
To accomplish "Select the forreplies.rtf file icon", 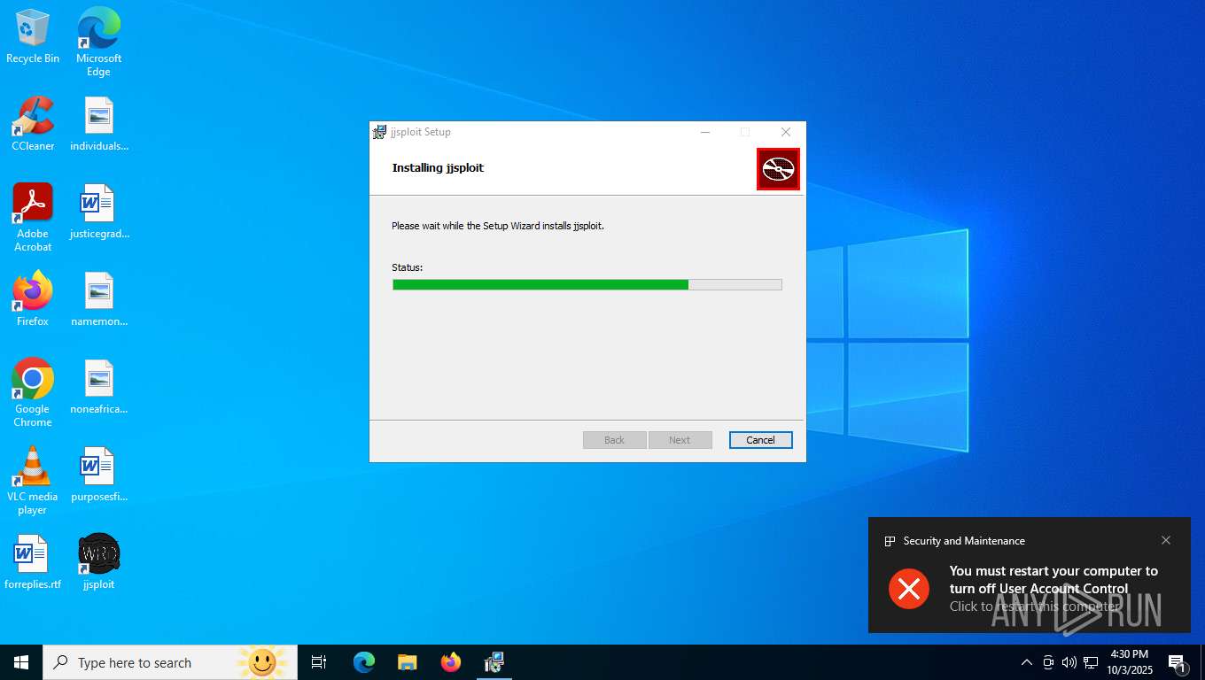I will [x=33, y=562].
